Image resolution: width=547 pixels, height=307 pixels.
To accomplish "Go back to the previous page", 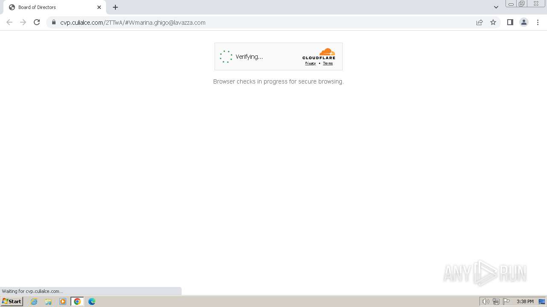I will point(9,22).
